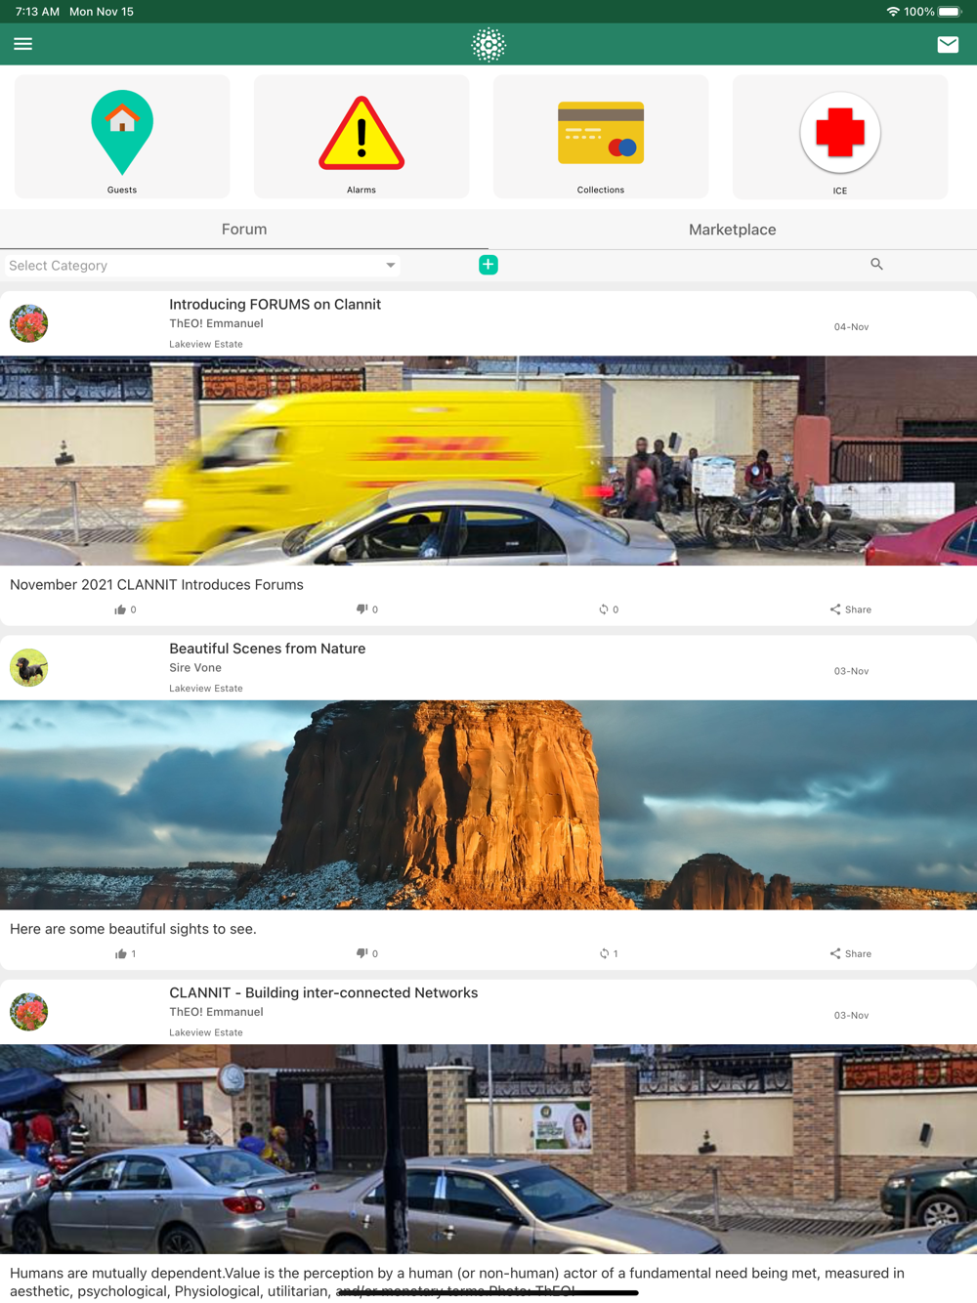Open the hamburger navigation menu
The image size is (977, 1303).
(22, 44)
